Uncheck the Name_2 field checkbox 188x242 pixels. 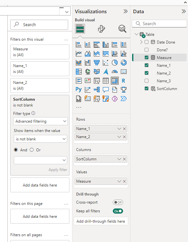point(147,73)
